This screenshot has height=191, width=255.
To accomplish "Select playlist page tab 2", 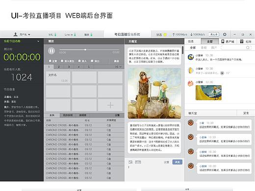I will coord(59,67).
